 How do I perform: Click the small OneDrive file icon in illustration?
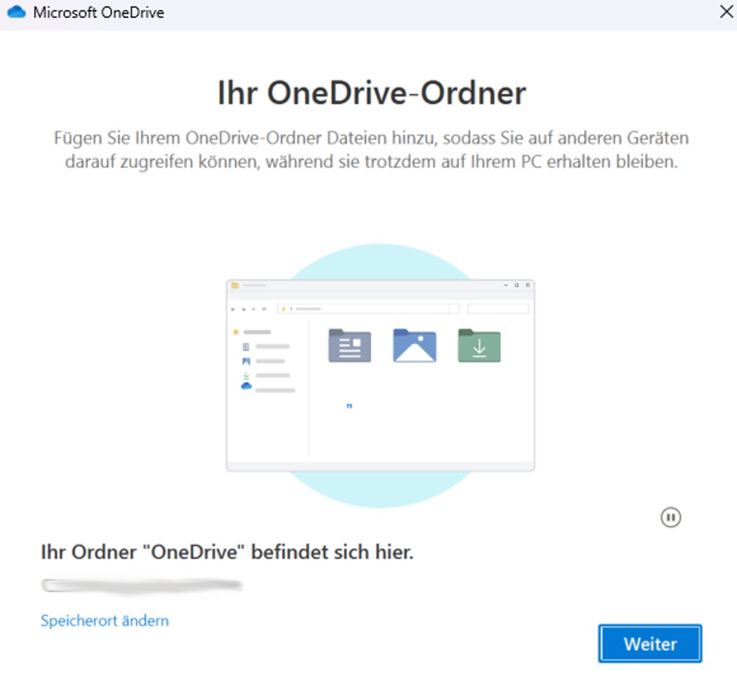pyautogui.click(x=349, y=405)
